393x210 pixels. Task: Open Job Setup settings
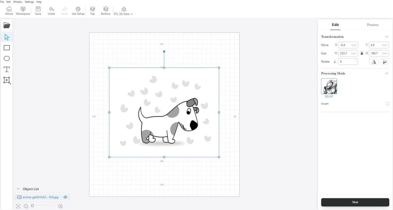click(x=78, y=11)
